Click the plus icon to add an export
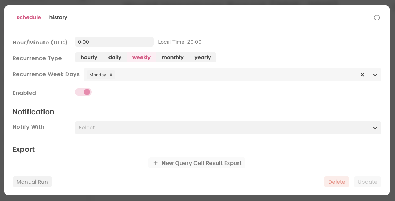 (155, 163)
